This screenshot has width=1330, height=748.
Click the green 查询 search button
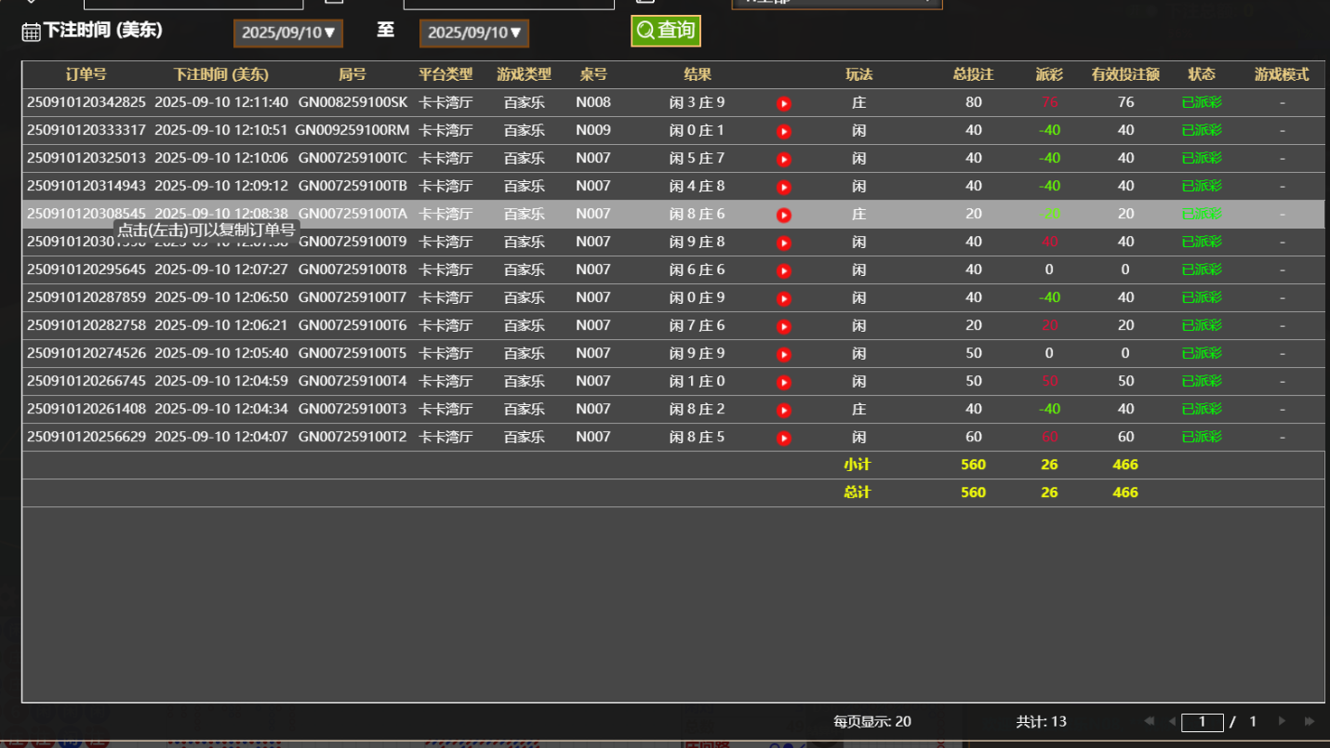pyautogui.click(x=665, y=31)
